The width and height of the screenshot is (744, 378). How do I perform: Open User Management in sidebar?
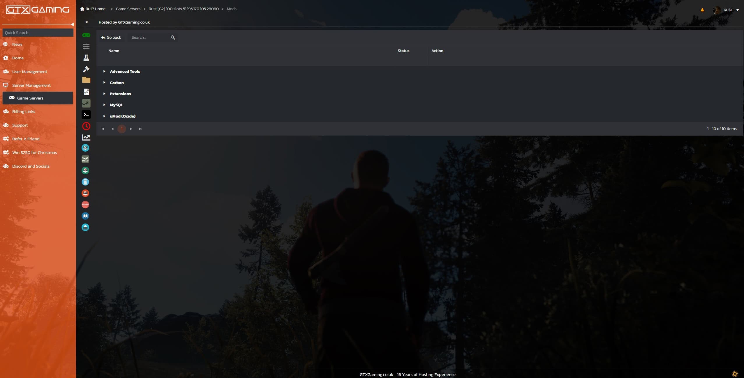pyautogui.click(x=29, y=72)
